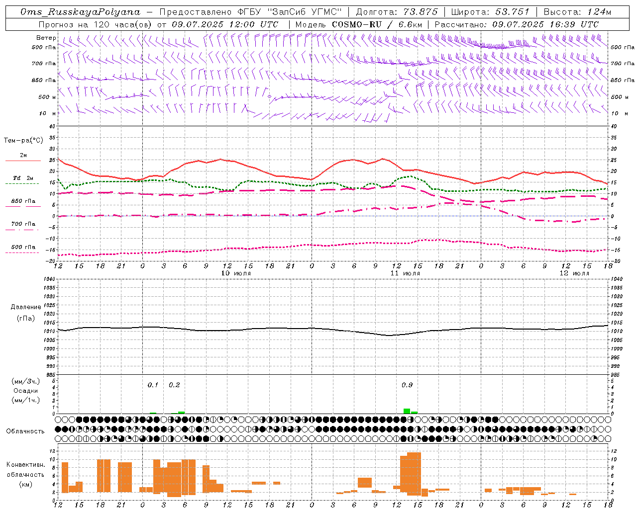
Task: Click the '10 июля' date label
Action: (236, 273)
